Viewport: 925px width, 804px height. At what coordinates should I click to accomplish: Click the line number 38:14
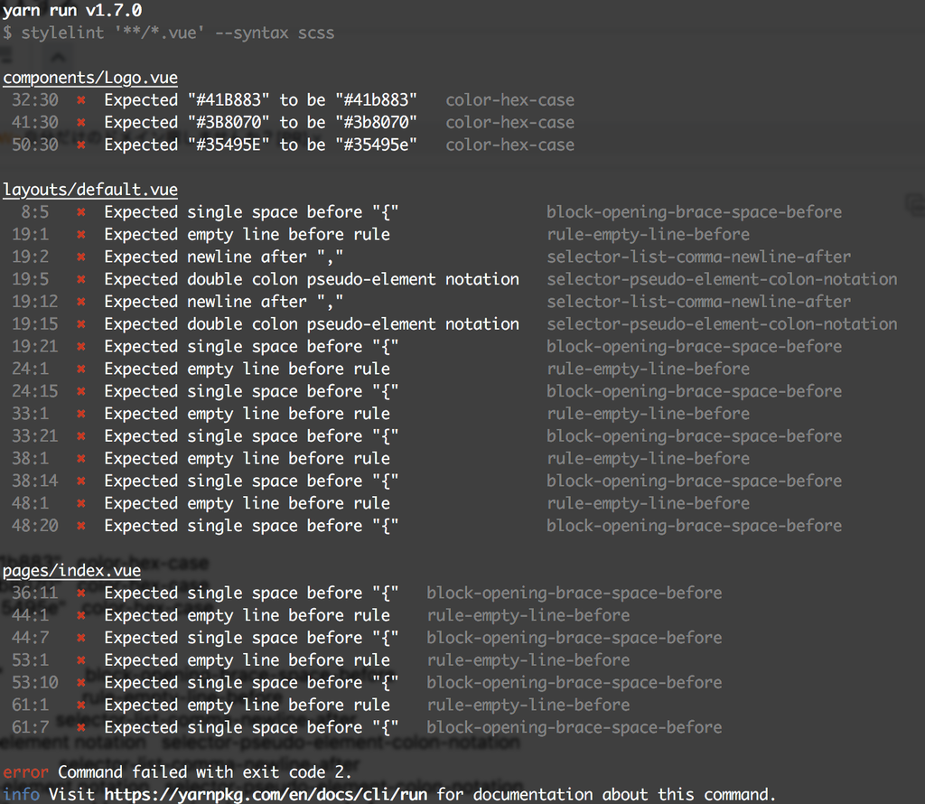pos(35,481)
